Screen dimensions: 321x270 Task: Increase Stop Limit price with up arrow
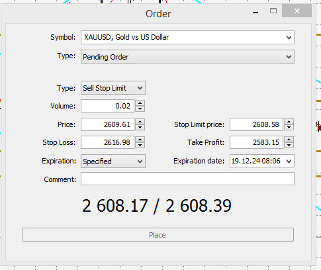point(289,121)
